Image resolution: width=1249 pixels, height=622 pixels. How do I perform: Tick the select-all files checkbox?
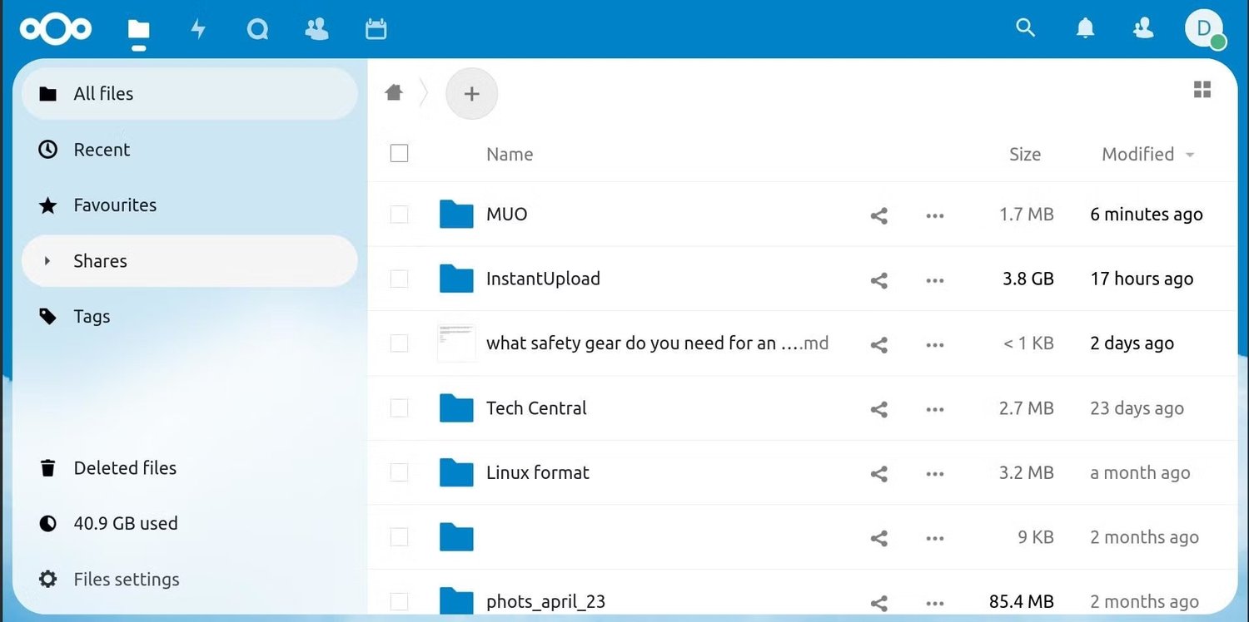click(x=399, y=153)
